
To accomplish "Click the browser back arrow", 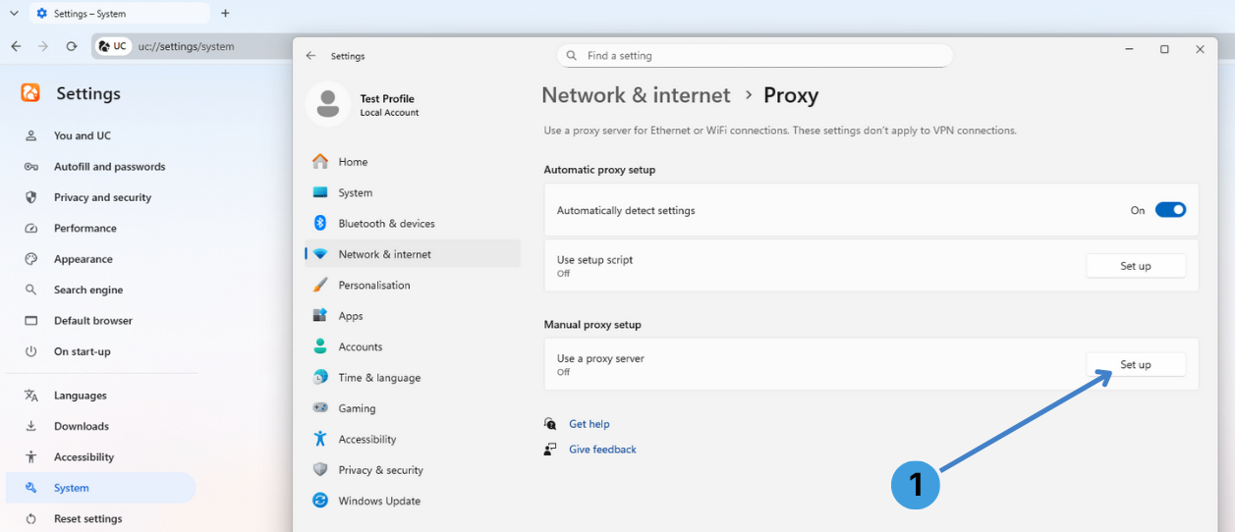I will point(16,46).
